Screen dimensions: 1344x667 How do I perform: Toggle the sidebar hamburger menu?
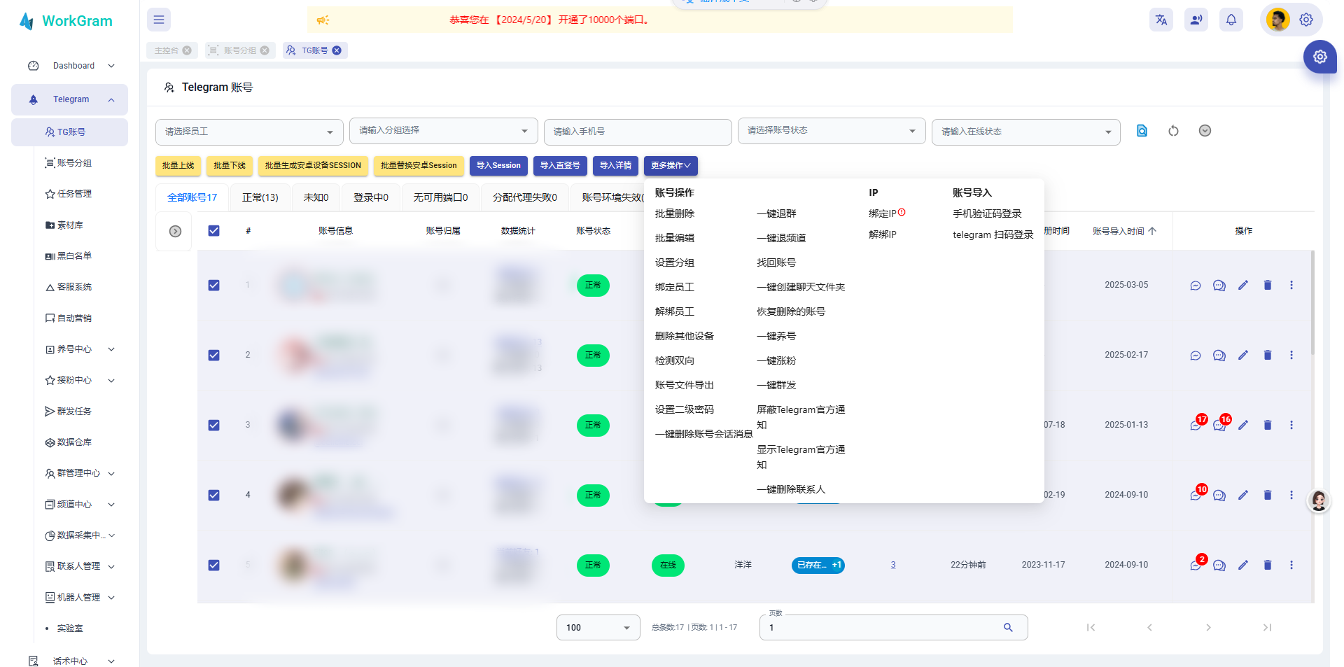(x=159, y=20)
